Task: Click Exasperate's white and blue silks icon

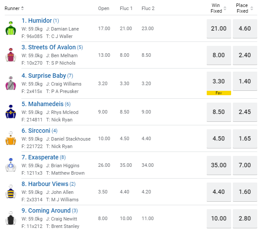Action: [11, 165]
